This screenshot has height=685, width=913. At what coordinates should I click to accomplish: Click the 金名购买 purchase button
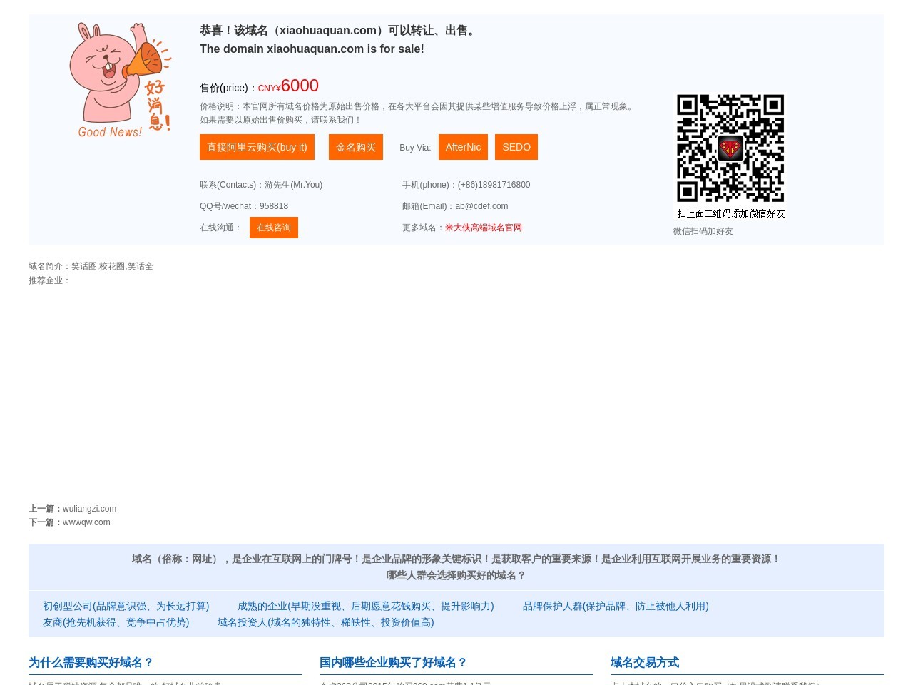(x=355, y=147)
